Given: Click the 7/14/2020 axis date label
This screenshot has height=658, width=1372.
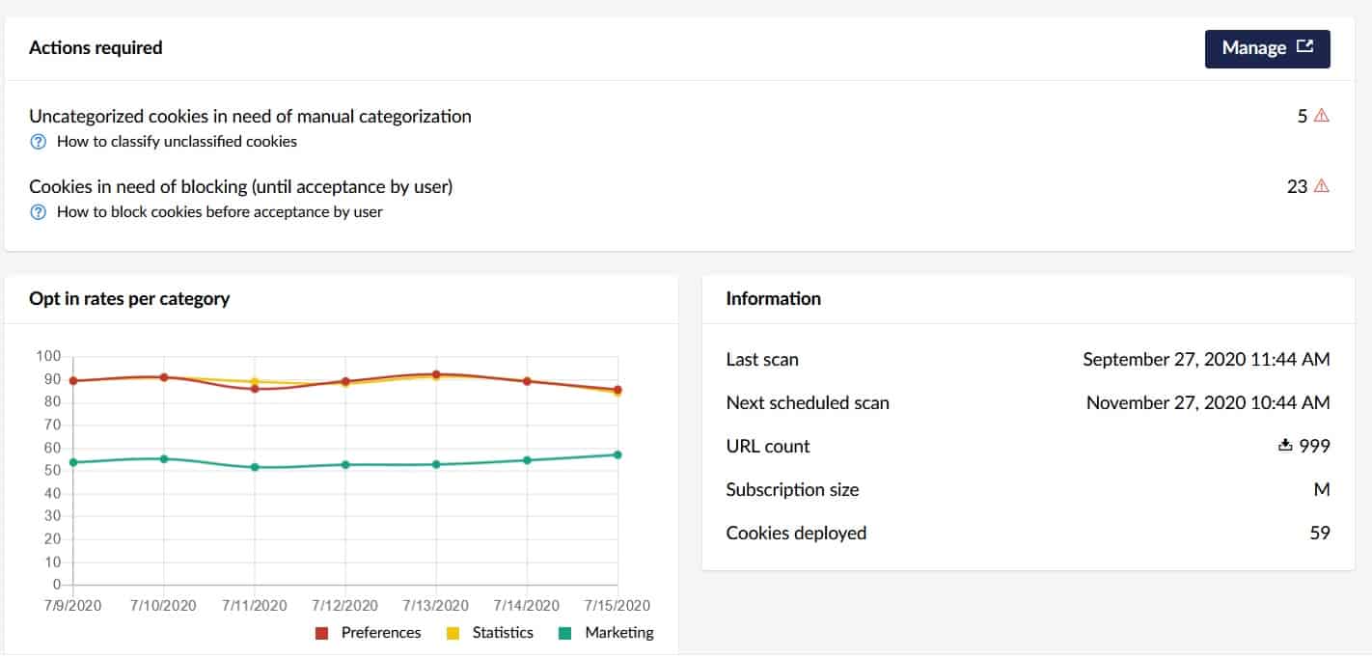Looking at the screenshot, I should coord(527,606).
